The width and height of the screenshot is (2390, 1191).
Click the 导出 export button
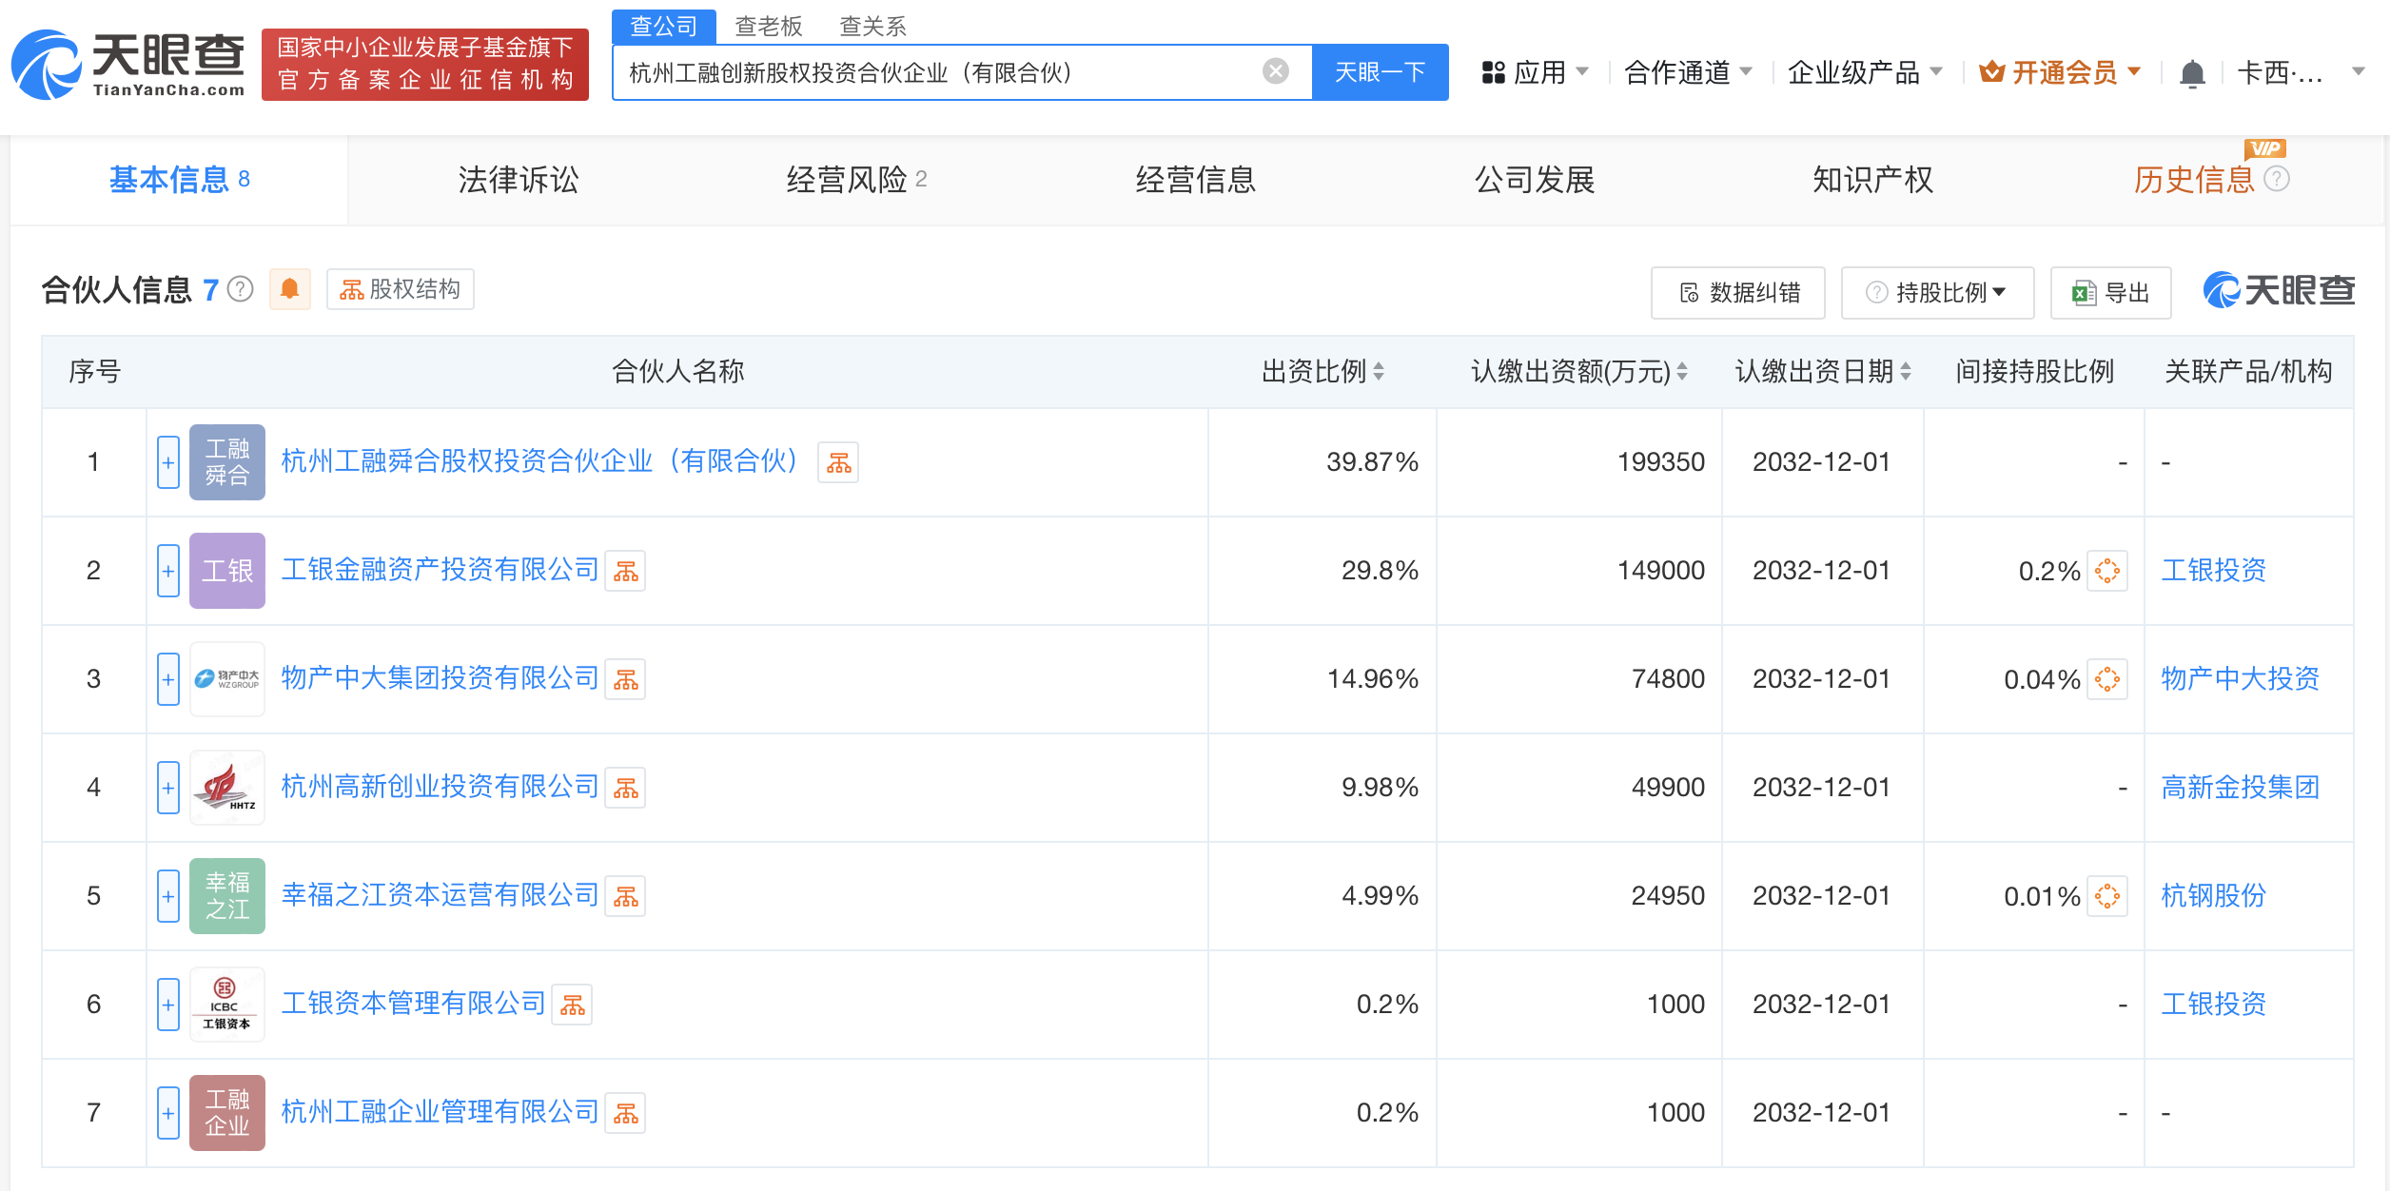pos(2111,293)
